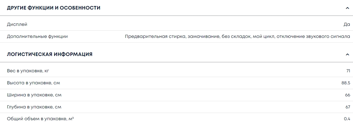Select the 'Вес в упаковке, кг' label
This screenshot has height=124, width=353.
(28, 71)
